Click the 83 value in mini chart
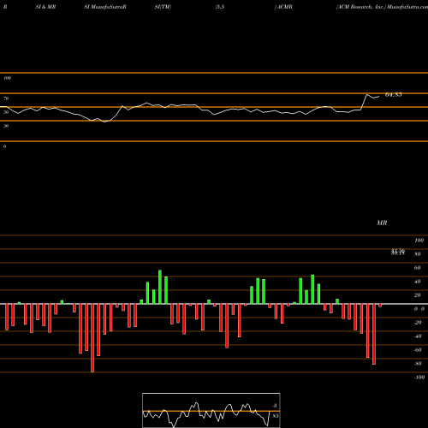The height and width of the screenshot is (428, 428). [276, 416]
